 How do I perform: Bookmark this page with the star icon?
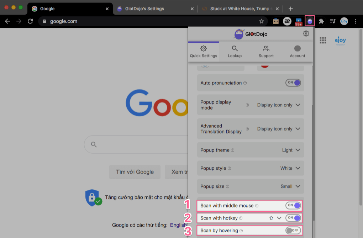coord(262,21)
